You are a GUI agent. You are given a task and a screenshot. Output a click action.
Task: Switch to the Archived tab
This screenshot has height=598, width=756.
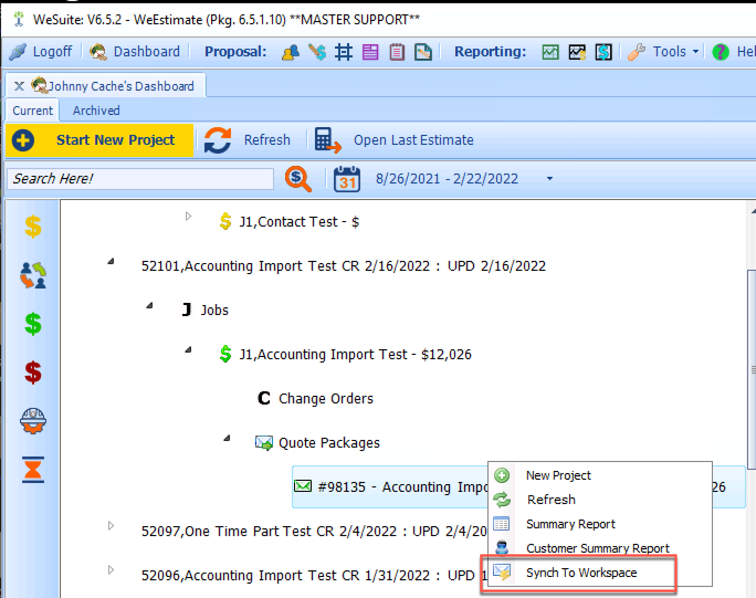click(x=96, y=111)
